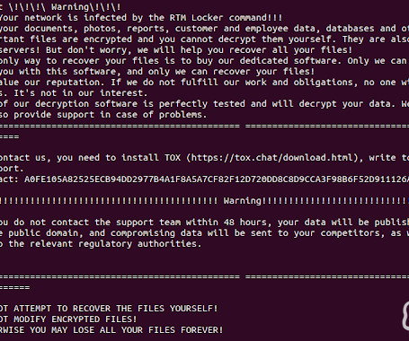
Task: Click 'FILES YOURSELF!' in the uppercase recovery warning
Action: pos(178,309)
